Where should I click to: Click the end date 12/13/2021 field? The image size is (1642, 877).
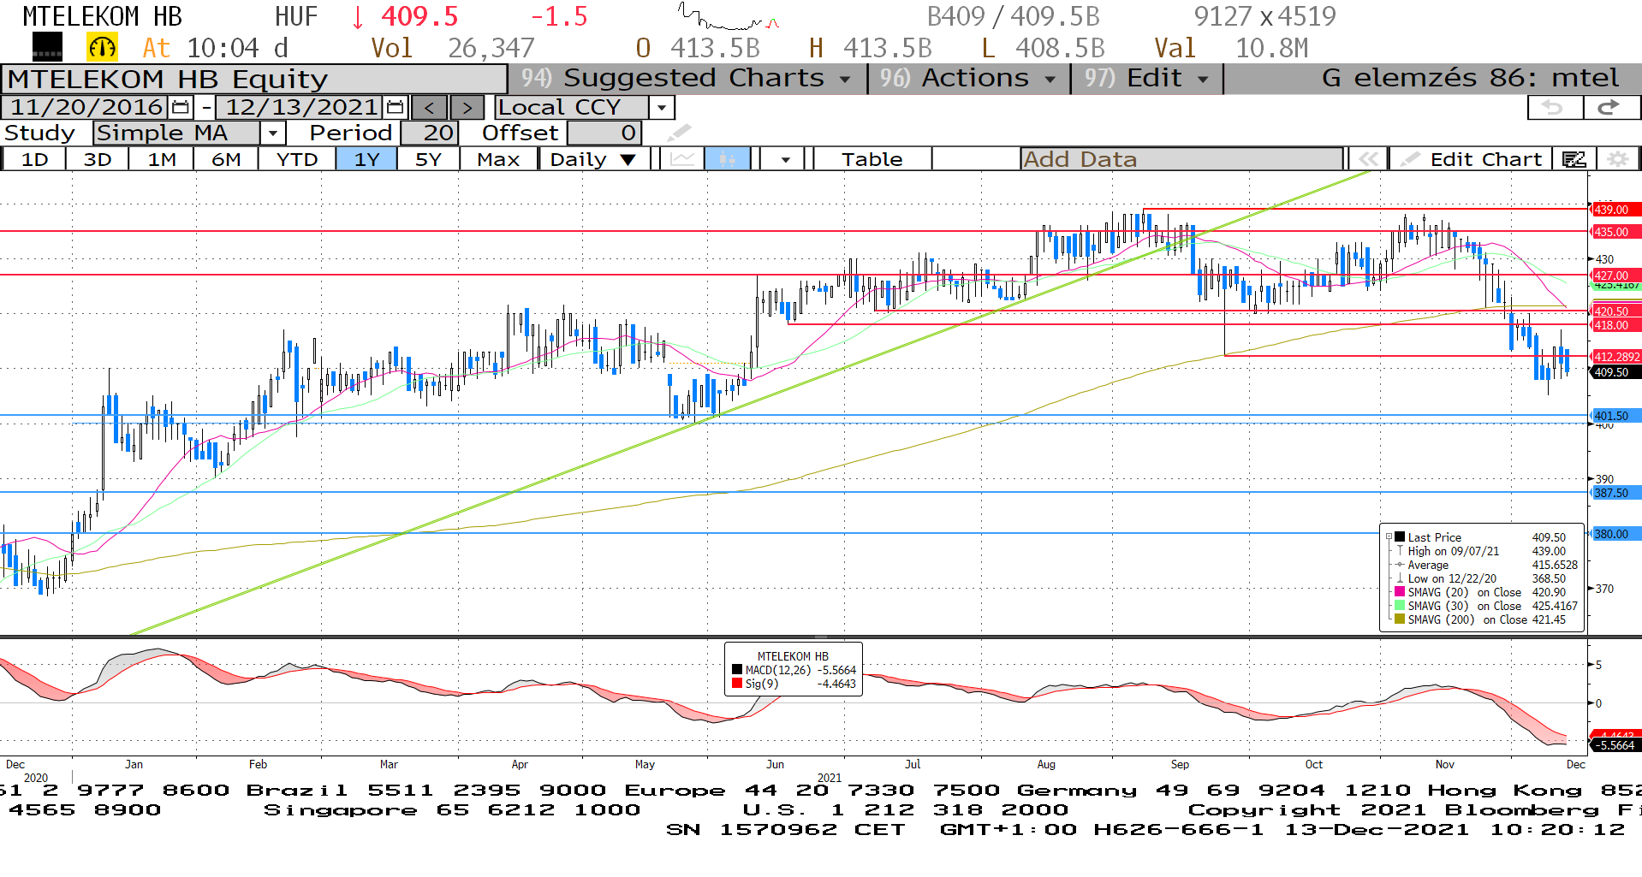coord(300,108)
